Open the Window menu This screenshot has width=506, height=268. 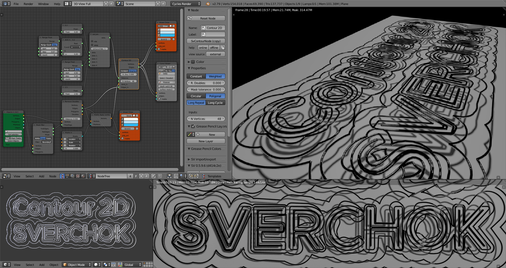pyautogui.click(x=43, y=4)
